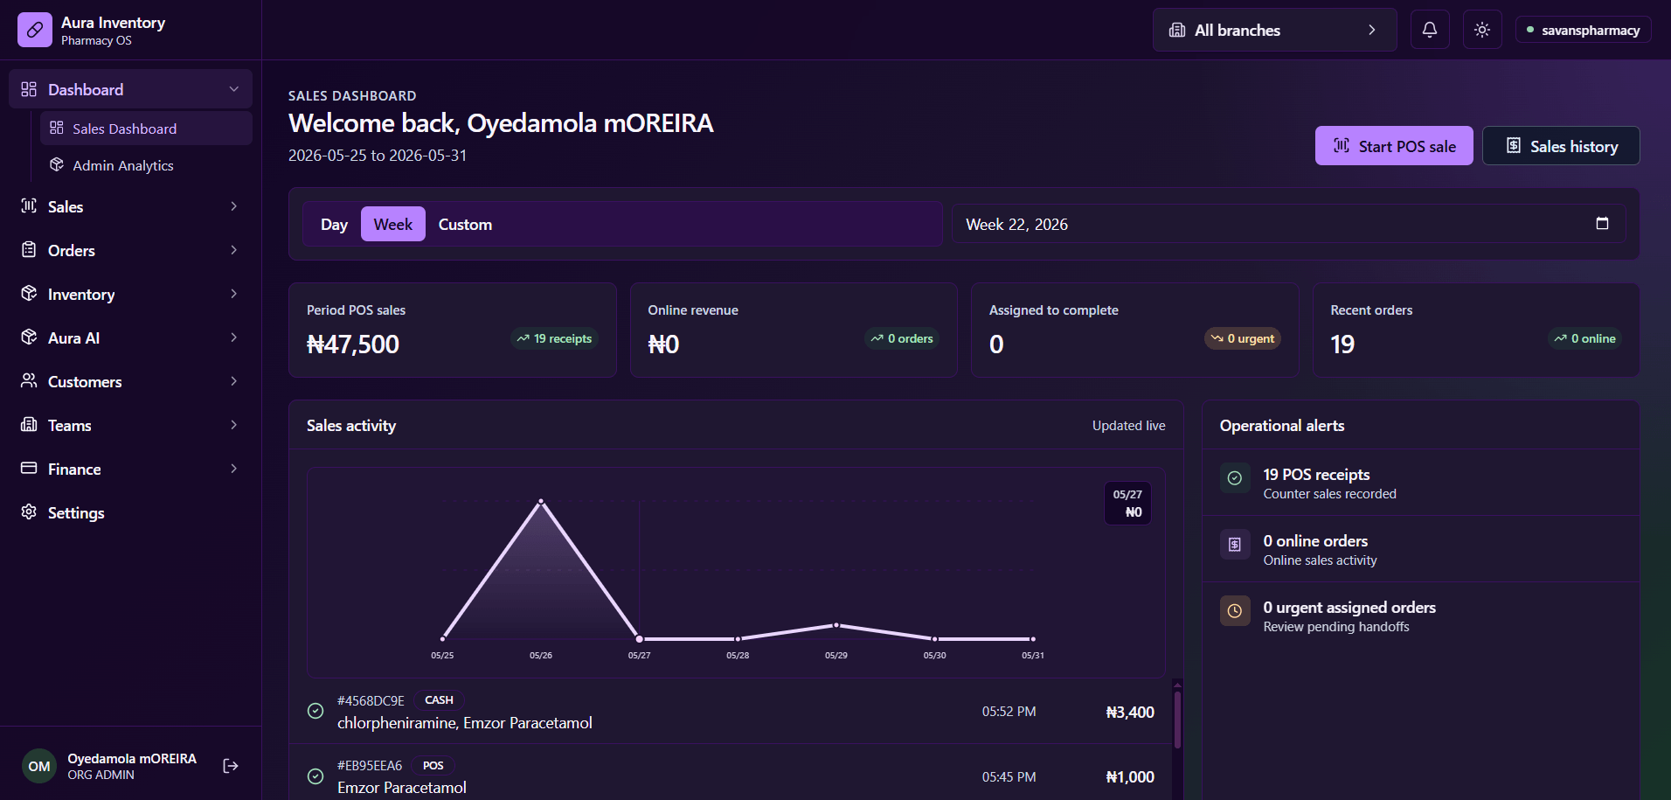Click the Teams building icon

(29, 425)
